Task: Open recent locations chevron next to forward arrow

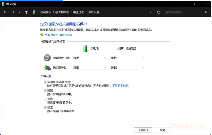Action: coord(20,12)
